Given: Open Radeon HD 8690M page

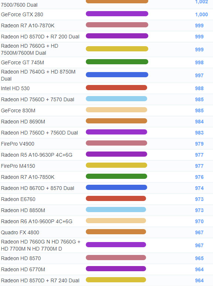Looking at the screenshot, I should [23, 122].
